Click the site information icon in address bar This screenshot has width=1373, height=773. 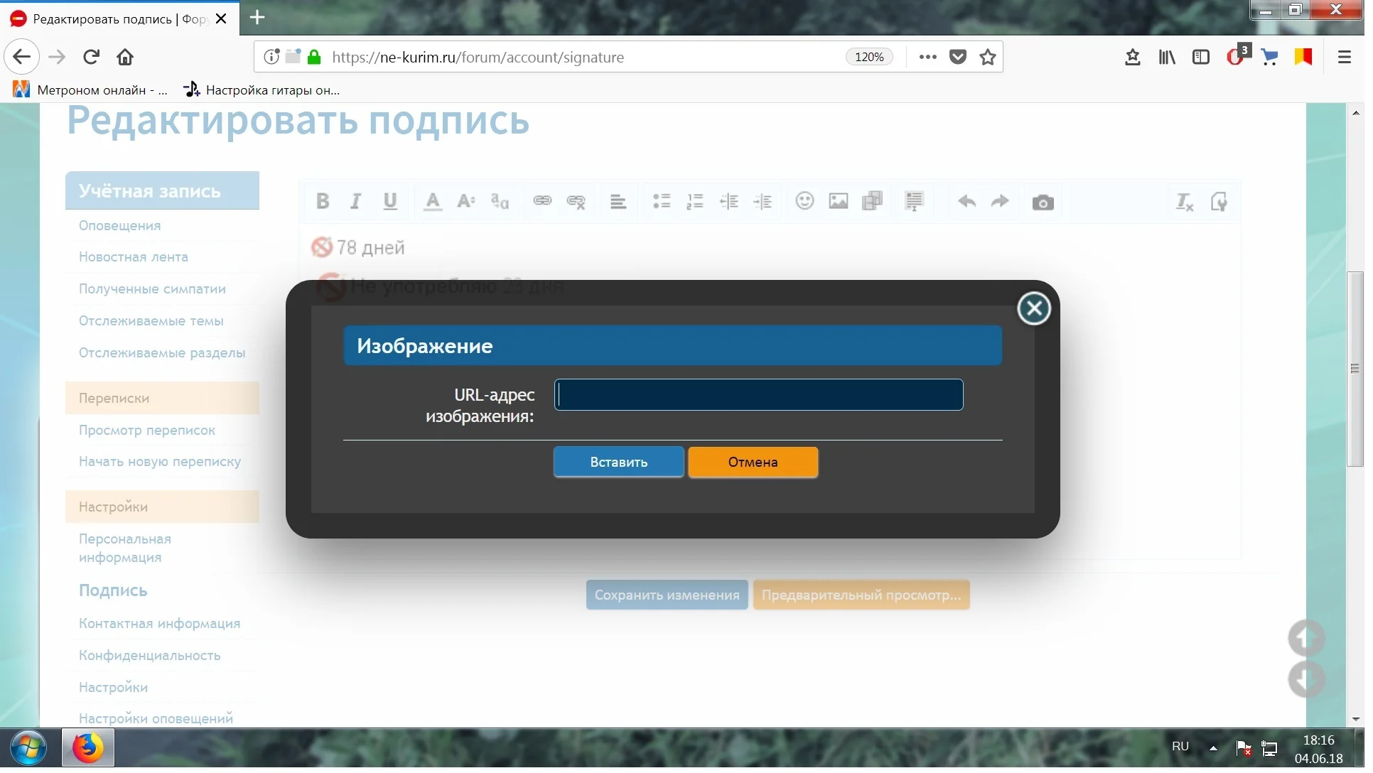click(271, 57)
